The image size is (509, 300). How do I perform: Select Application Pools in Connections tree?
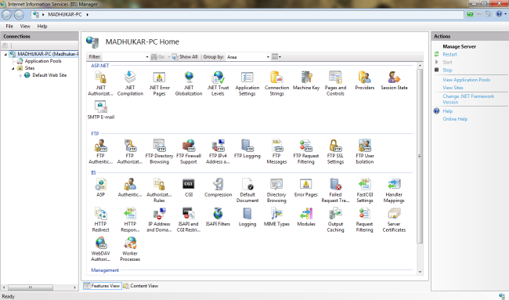[43, 61]
